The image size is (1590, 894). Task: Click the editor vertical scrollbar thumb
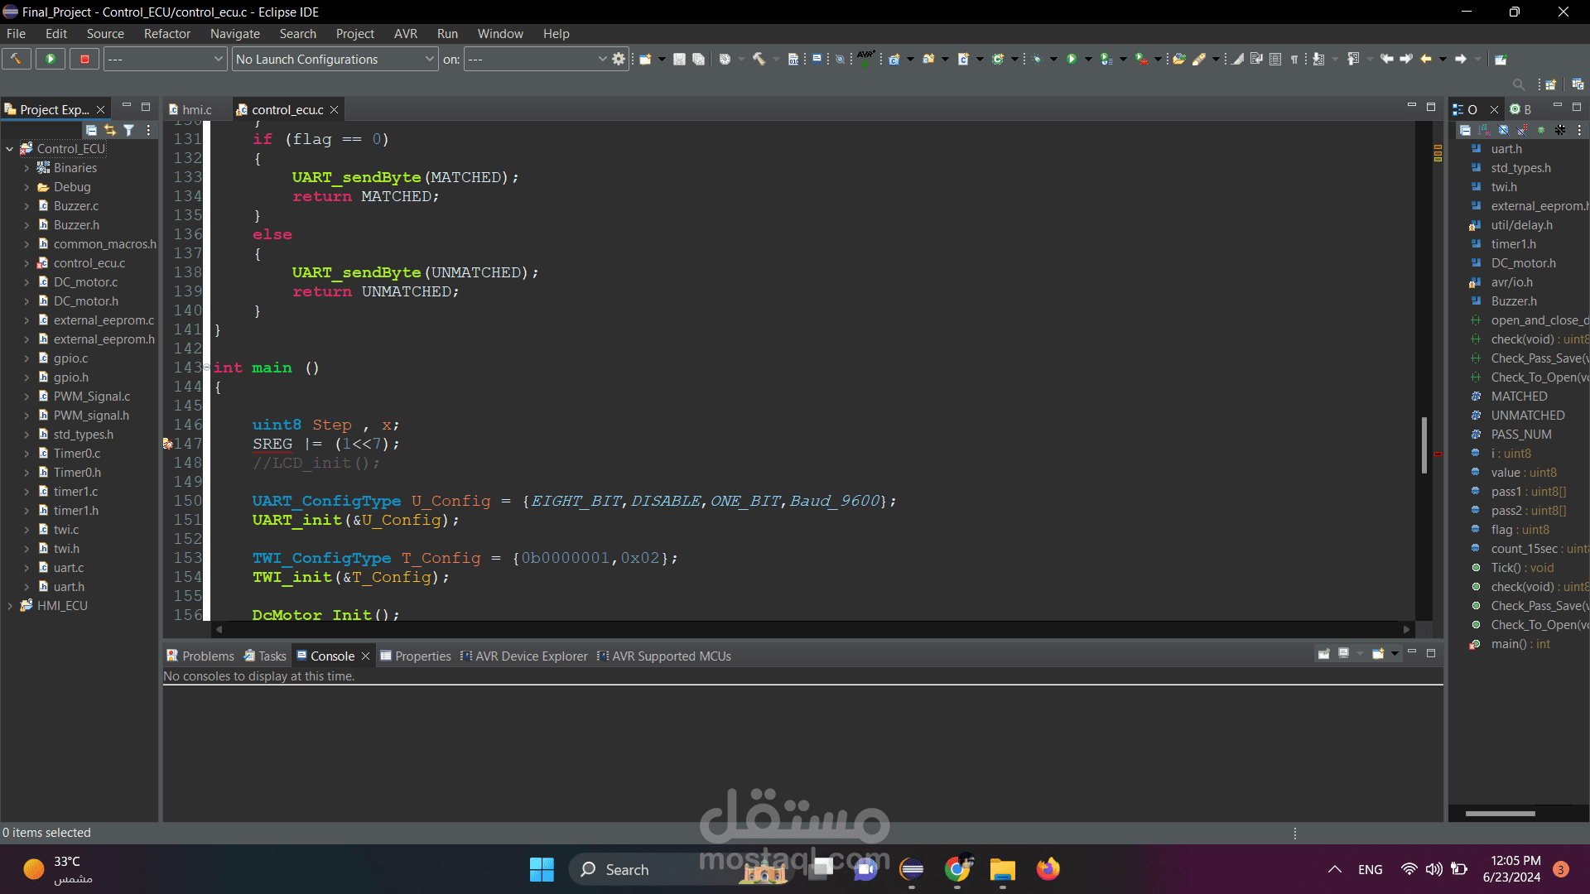click(1424, 445)
